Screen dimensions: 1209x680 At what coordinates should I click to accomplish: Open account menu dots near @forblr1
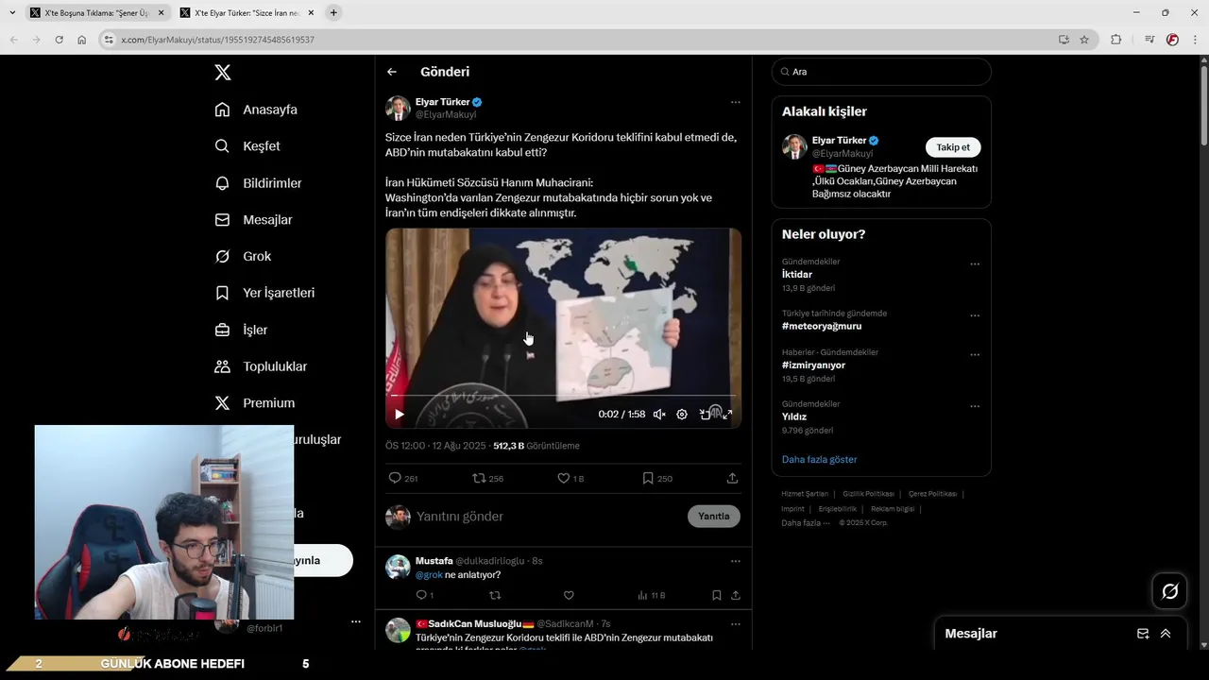tap(355, 621)
